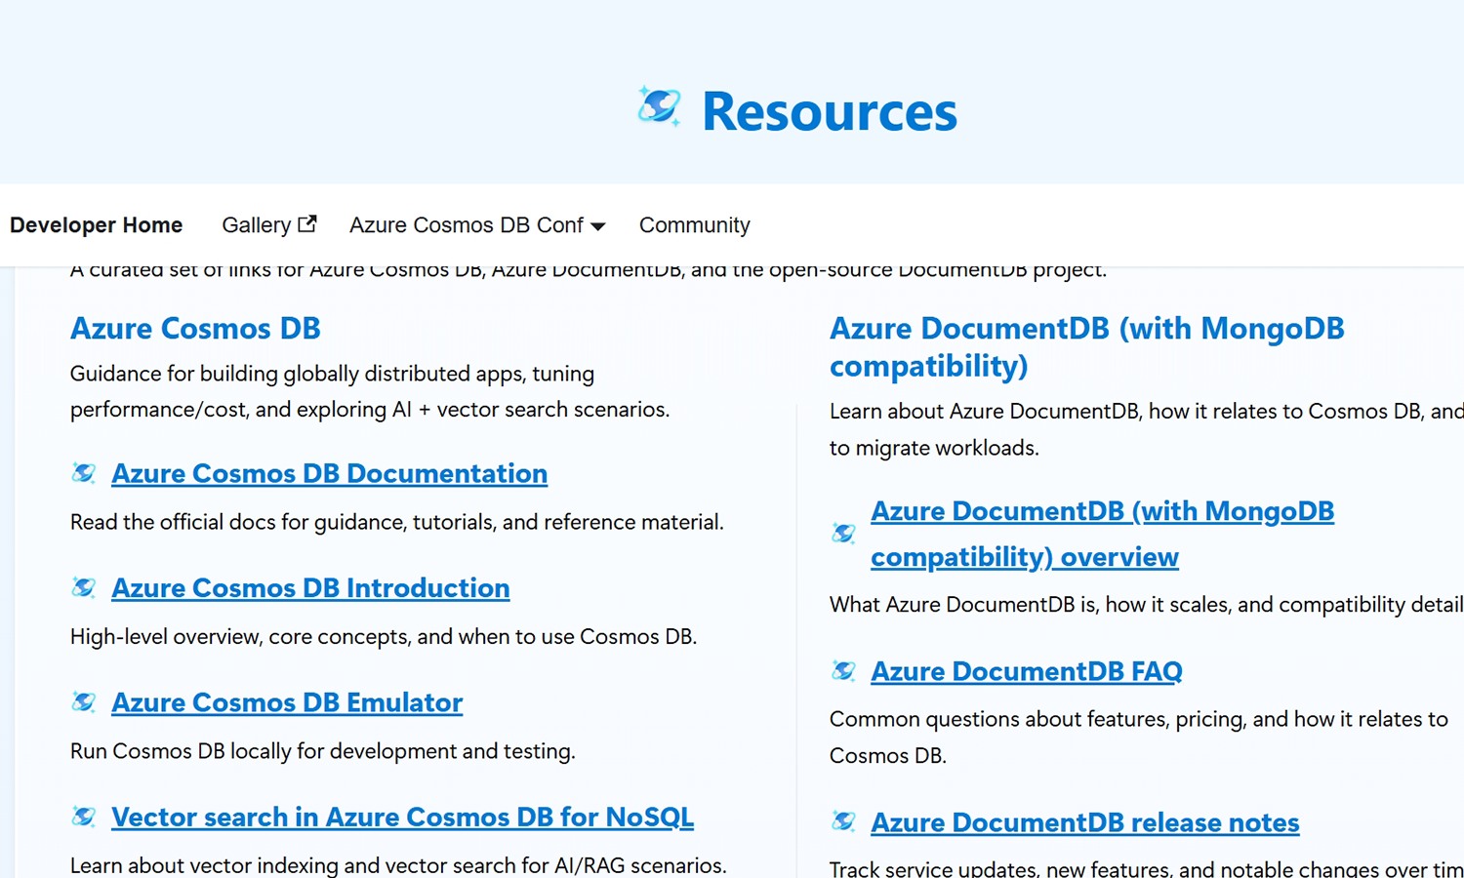Click the planet icon beside Vector search link
The height and width of the screenshot is (878, 1464).
[x=84, y=817]
